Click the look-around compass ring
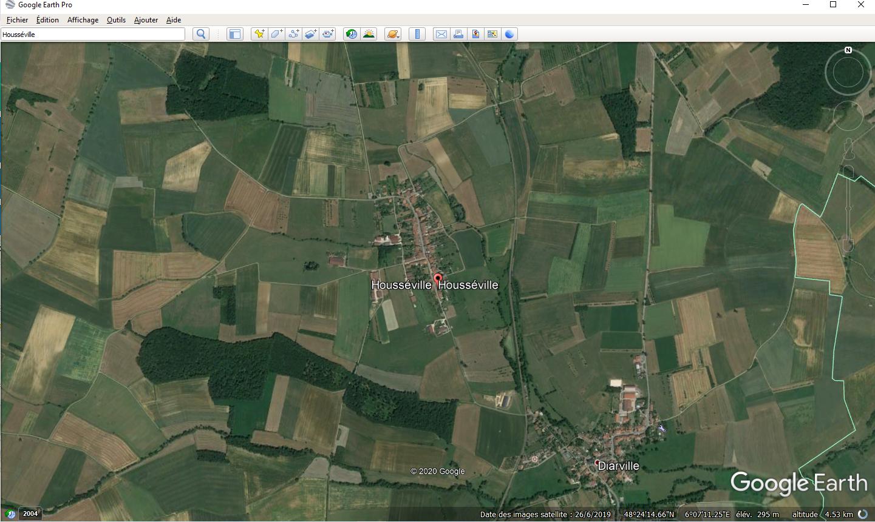Image resolution: width=875 pixels, height=522 pixels. (848, 73)
